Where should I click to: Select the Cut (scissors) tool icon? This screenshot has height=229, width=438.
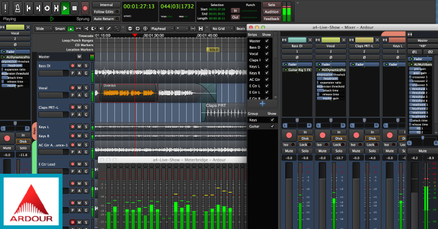pyautogui.click(x=86, y=29)
